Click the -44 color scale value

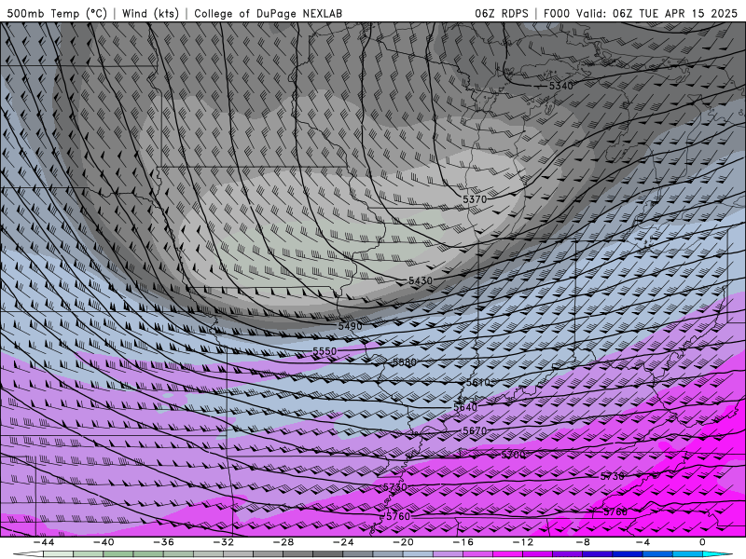pyautogui.click(x=44, y=542)
